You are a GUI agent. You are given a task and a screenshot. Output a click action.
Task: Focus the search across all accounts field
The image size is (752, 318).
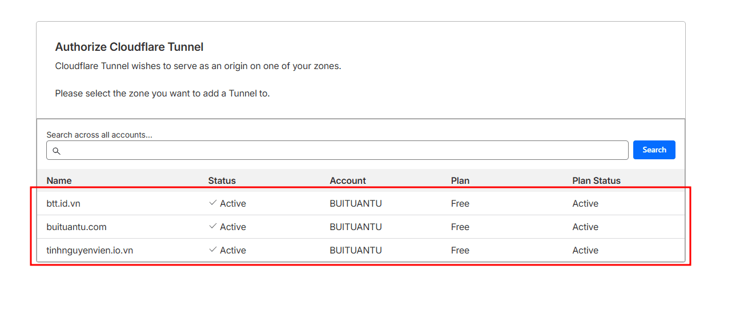tap(343, 150)
